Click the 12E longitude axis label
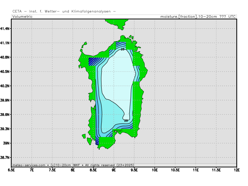 [x=237, y=170]
